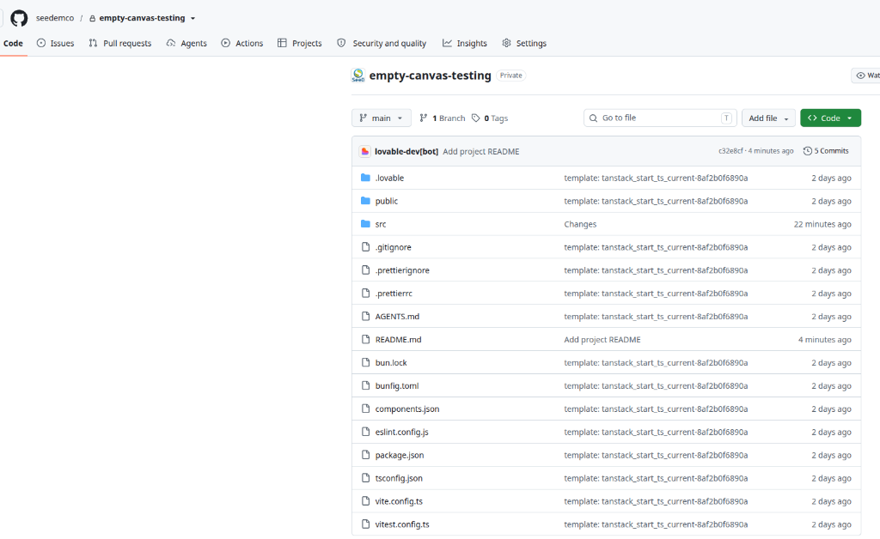Click the eslint.config.js file icon
Viewport: 880px width, 539px height.
(x=365, y=432)
